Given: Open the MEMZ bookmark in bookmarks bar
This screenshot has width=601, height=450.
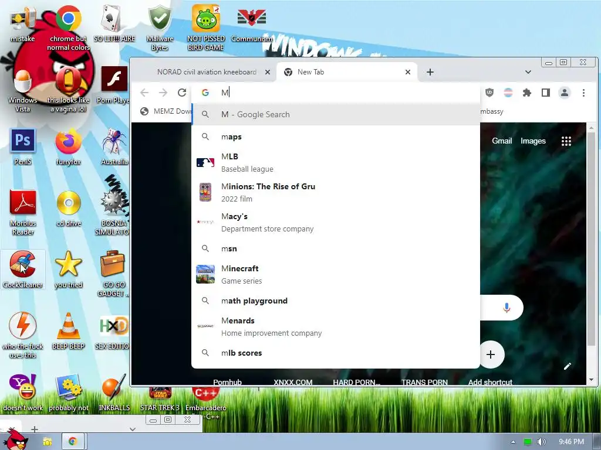Looking at the screenshot, I should tap(166, 111).
